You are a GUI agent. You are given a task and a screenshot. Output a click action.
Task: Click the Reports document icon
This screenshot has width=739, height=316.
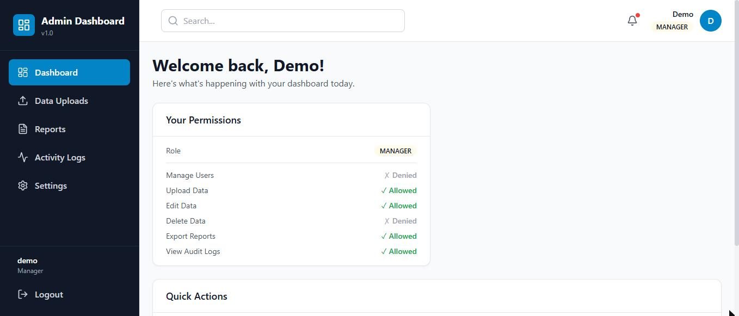click(x=23, y=129)
